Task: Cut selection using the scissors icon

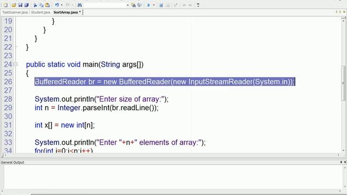Action: [35, 5]
